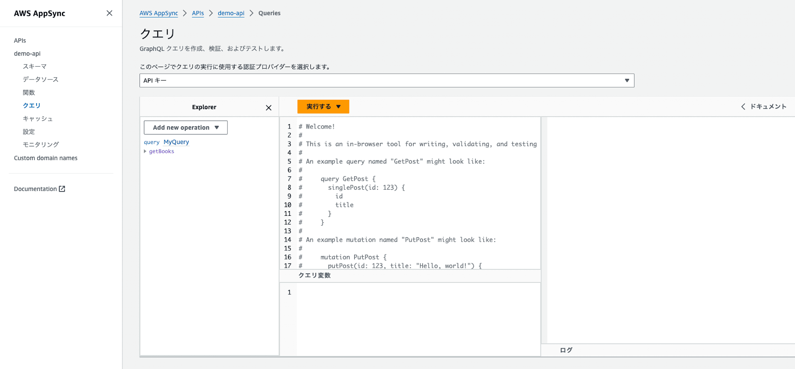Click the empty results pane

tap(671, 230)
